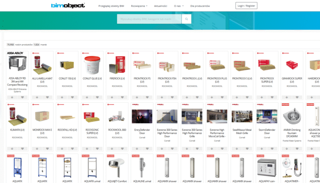Click ROCKWOOL brand under FIREROCK (LV)
Screen dimensions: 320x183
[117, 86]
